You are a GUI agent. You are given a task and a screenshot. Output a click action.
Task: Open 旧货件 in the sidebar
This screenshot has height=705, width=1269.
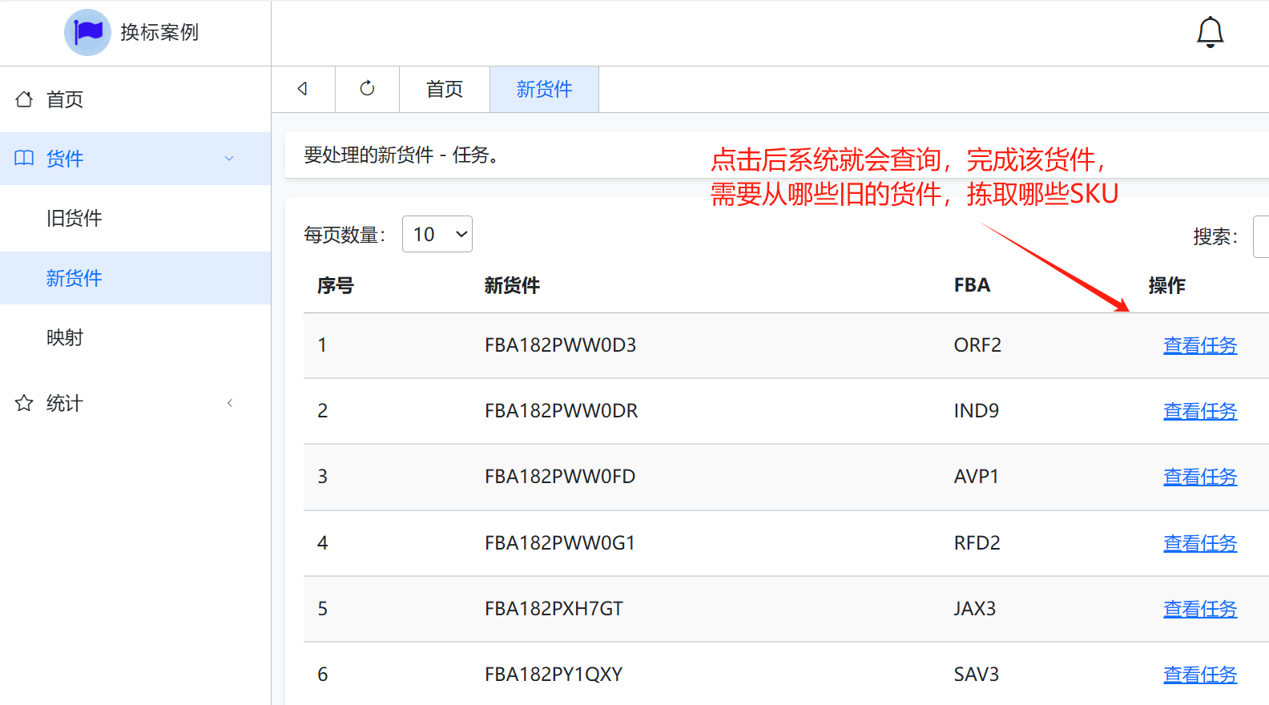[x=135, y=218]
